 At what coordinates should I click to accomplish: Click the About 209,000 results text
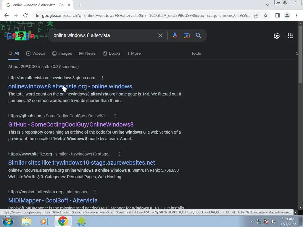[x=43, y=67]
